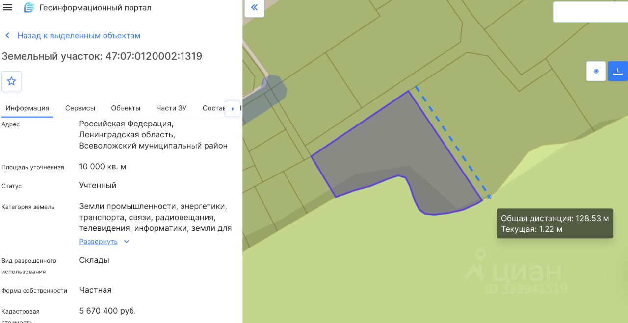Image resolution: width=628 pixels, height=323 pixels.
Task: Switch to the Сервисы tab
Action: click(80, 108)
